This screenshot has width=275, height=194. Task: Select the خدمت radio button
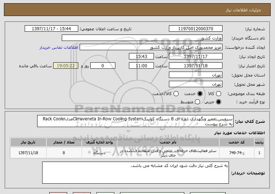pyautogui.click(x=200, y=94)
